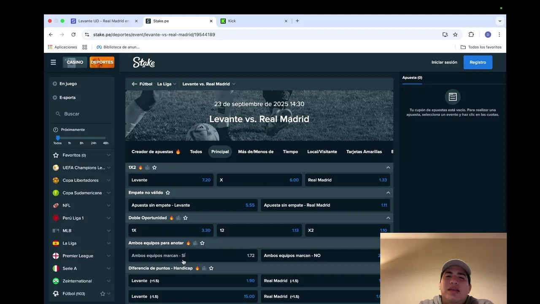The width and height of the screenshot is (540, 304).
Task: Click the Italy flag Serie A icon
Action: click(x=56, y=269)
